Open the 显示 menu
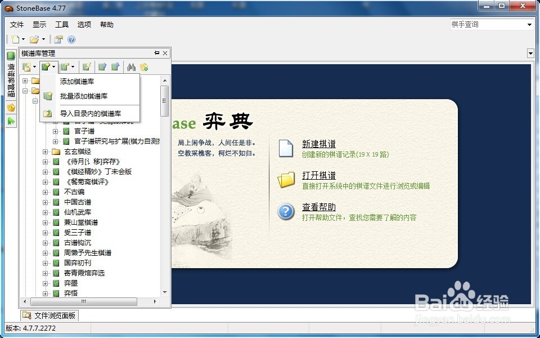Viewport: 540px width, 338px height. [x=39, y=24]
